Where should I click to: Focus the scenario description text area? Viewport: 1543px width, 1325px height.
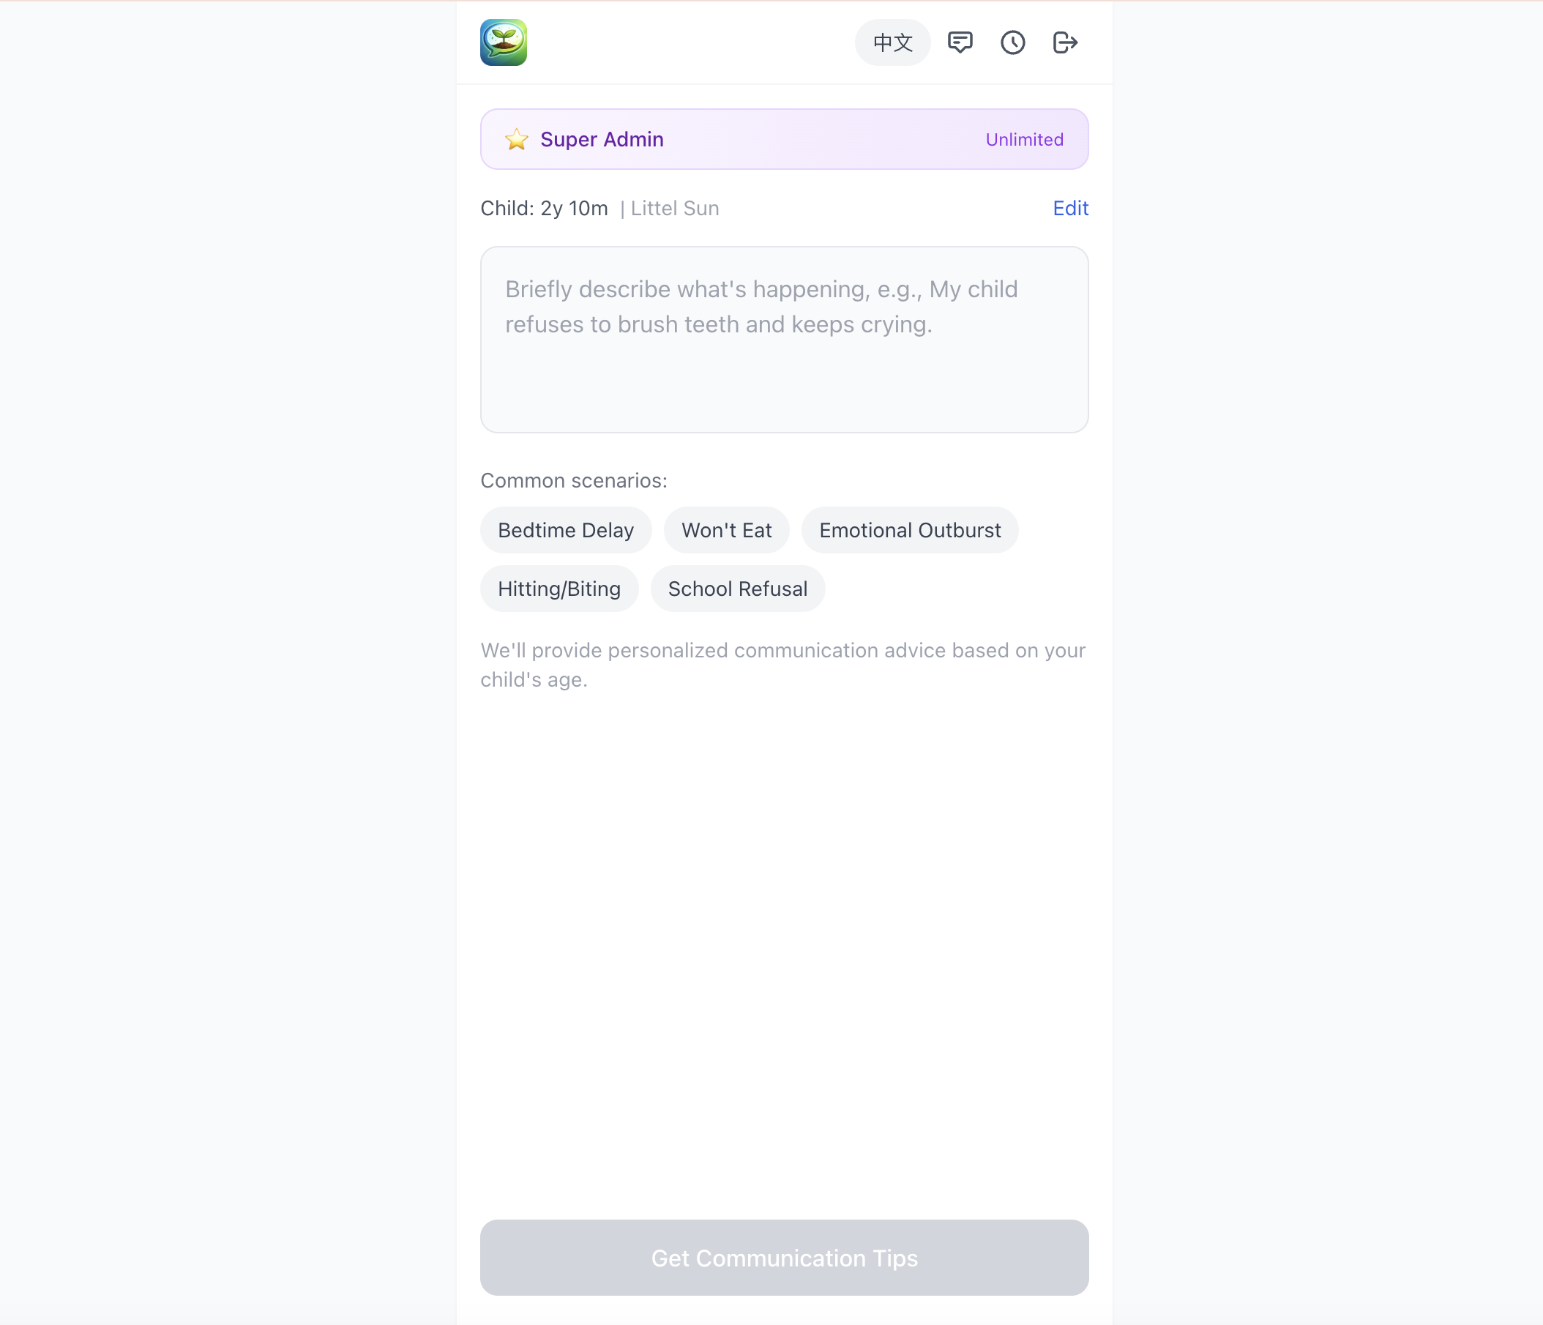click(x=783, y=340)
